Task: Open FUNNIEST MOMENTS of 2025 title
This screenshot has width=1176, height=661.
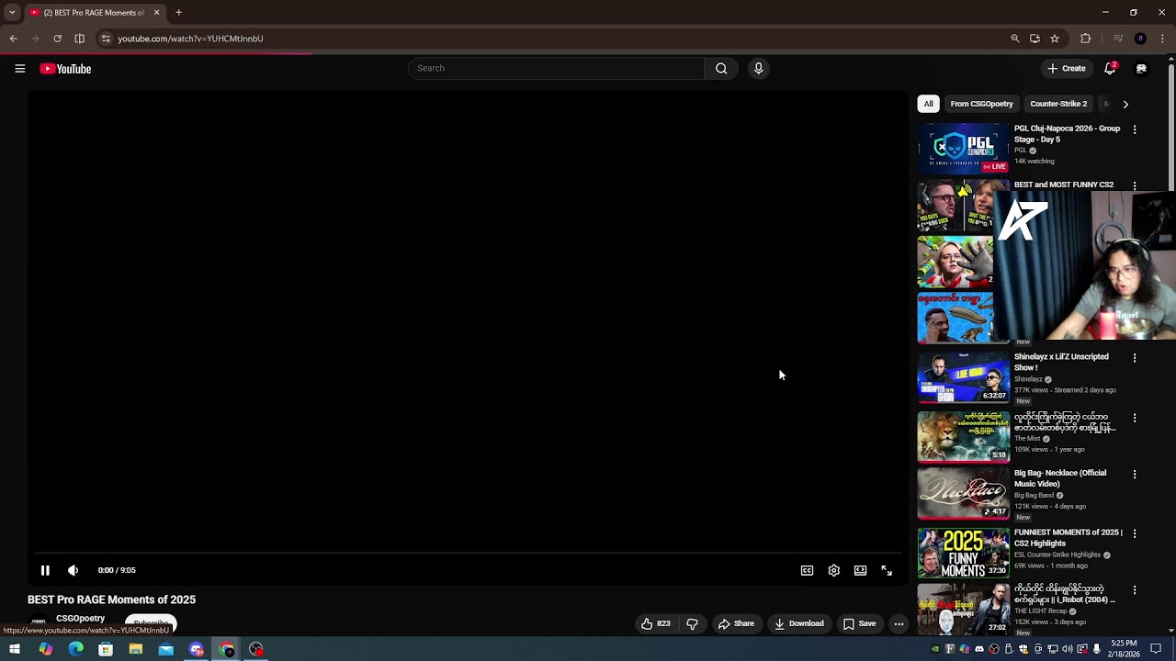Action: pos(1068,538)
